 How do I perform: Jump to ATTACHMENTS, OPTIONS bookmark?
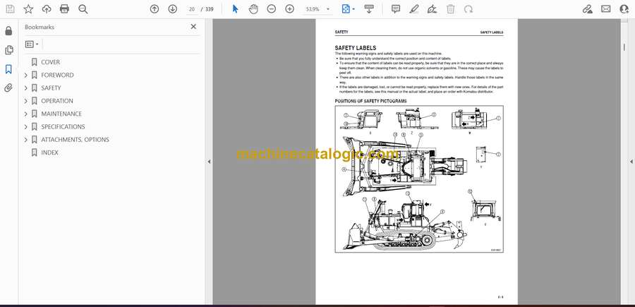(x=75, y=140)
